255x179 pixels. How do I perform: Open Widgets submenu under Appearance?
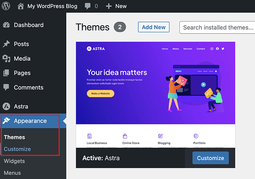(x=14, y=161)
